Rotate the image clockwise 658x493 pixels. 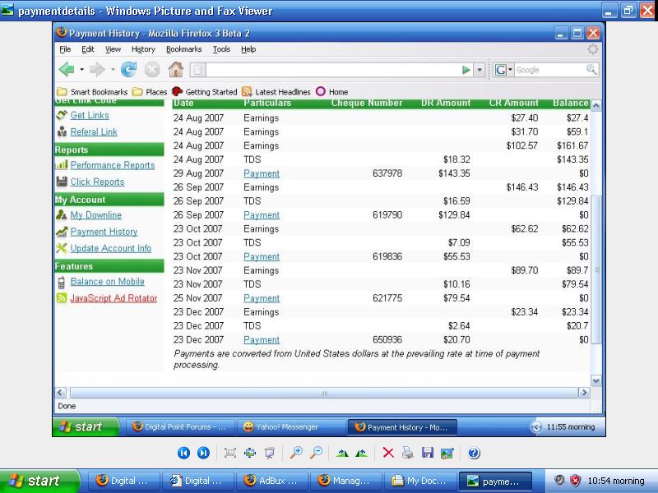coord(342,453)
